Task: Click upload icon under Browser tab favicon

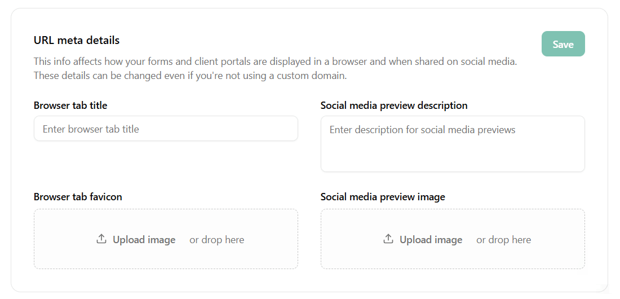Action: pos(101,239)
